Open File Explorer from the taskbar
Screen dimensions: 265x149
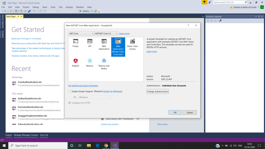coord(89,146)
